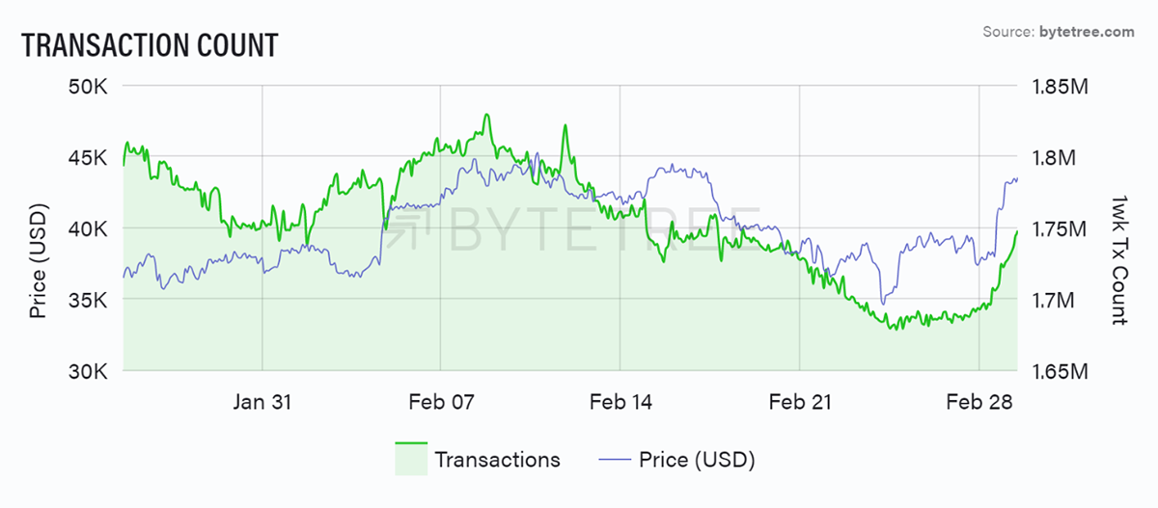Select the Feb 28 date marker
1158x508 pixels.
click(979, 401)
